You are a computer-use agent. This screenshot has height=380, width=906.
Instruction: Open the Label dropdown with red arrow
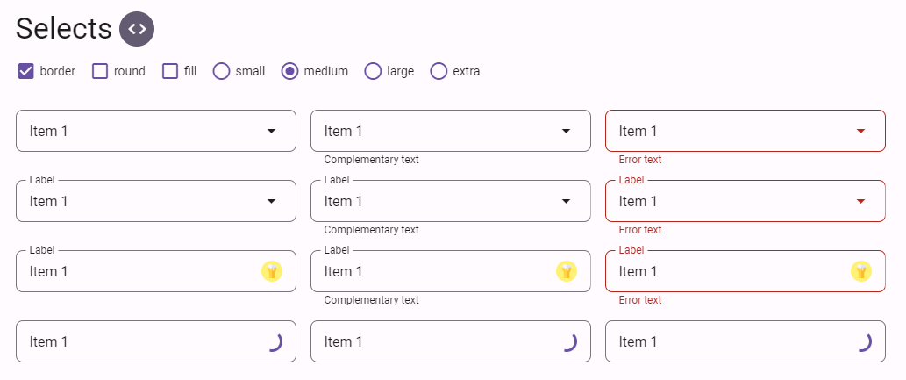[x=745, y=201]
